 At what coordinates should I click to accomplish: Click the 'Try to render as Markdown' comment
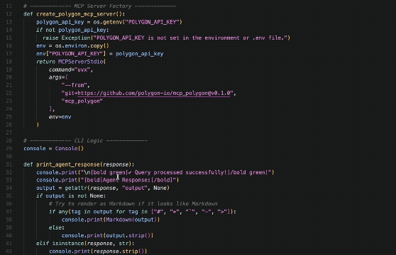pyautogui.click(x=133, y=203)
